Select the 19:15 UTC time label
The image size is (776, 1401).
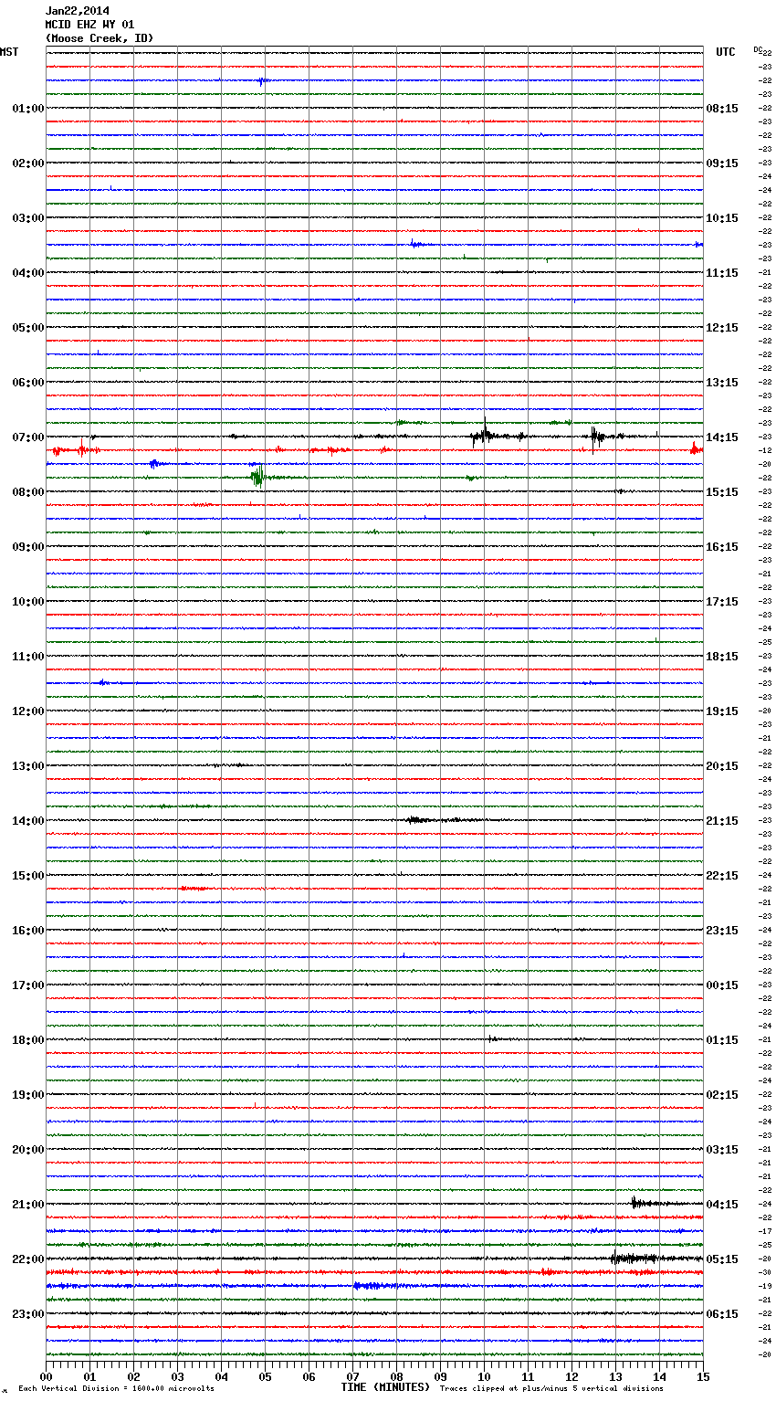coord(722,711)
